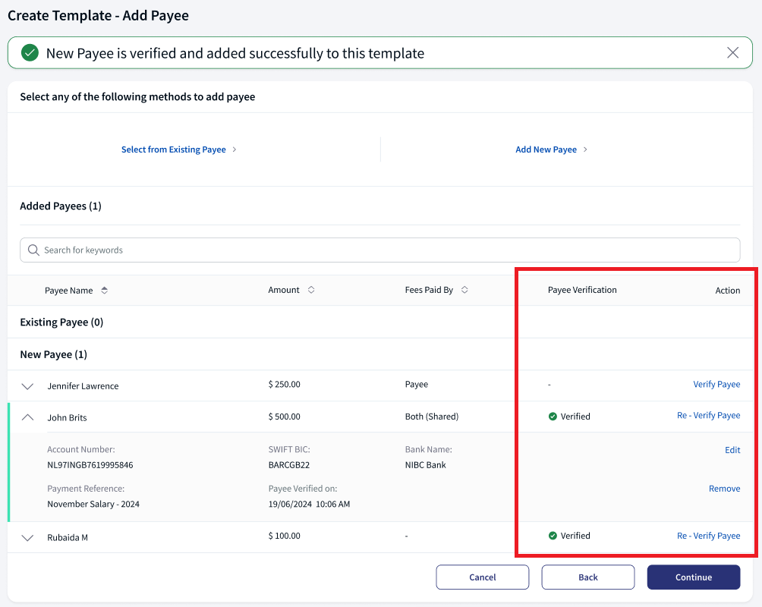Click Verified status icon for Rubaida M
The width and height of the screenshot is (762, 607).
(x=553, y=536)
